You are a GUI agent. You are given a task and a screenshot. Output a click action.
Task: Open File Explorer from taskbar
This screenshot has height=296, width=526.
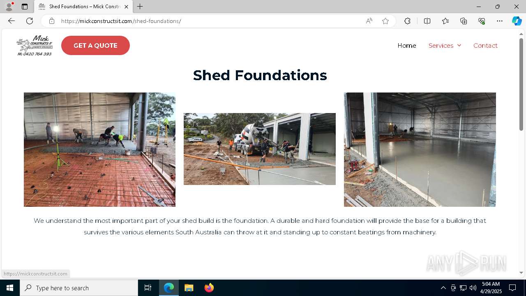pyautogui.click(x=189, y=288)
